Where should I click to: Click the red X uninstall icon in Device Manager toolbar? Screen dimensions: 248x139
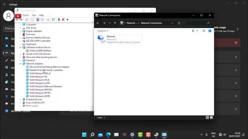[x=63, y=20]
